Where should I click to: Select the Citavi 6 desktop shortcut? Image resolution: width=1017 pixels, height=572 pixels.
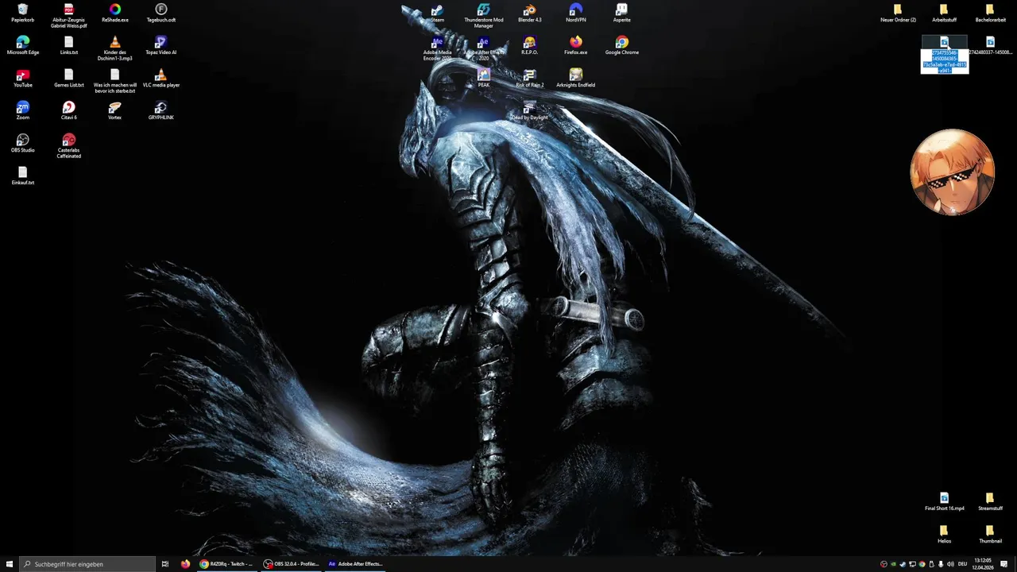[68, 110]
